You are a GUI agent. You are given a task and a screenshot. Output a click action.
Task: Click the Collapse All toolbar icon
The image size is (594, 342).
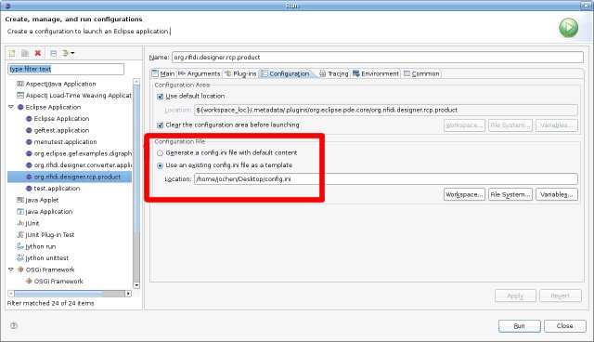(54, 53)
